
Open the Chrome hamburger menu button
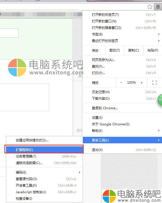tap(158, 7)
